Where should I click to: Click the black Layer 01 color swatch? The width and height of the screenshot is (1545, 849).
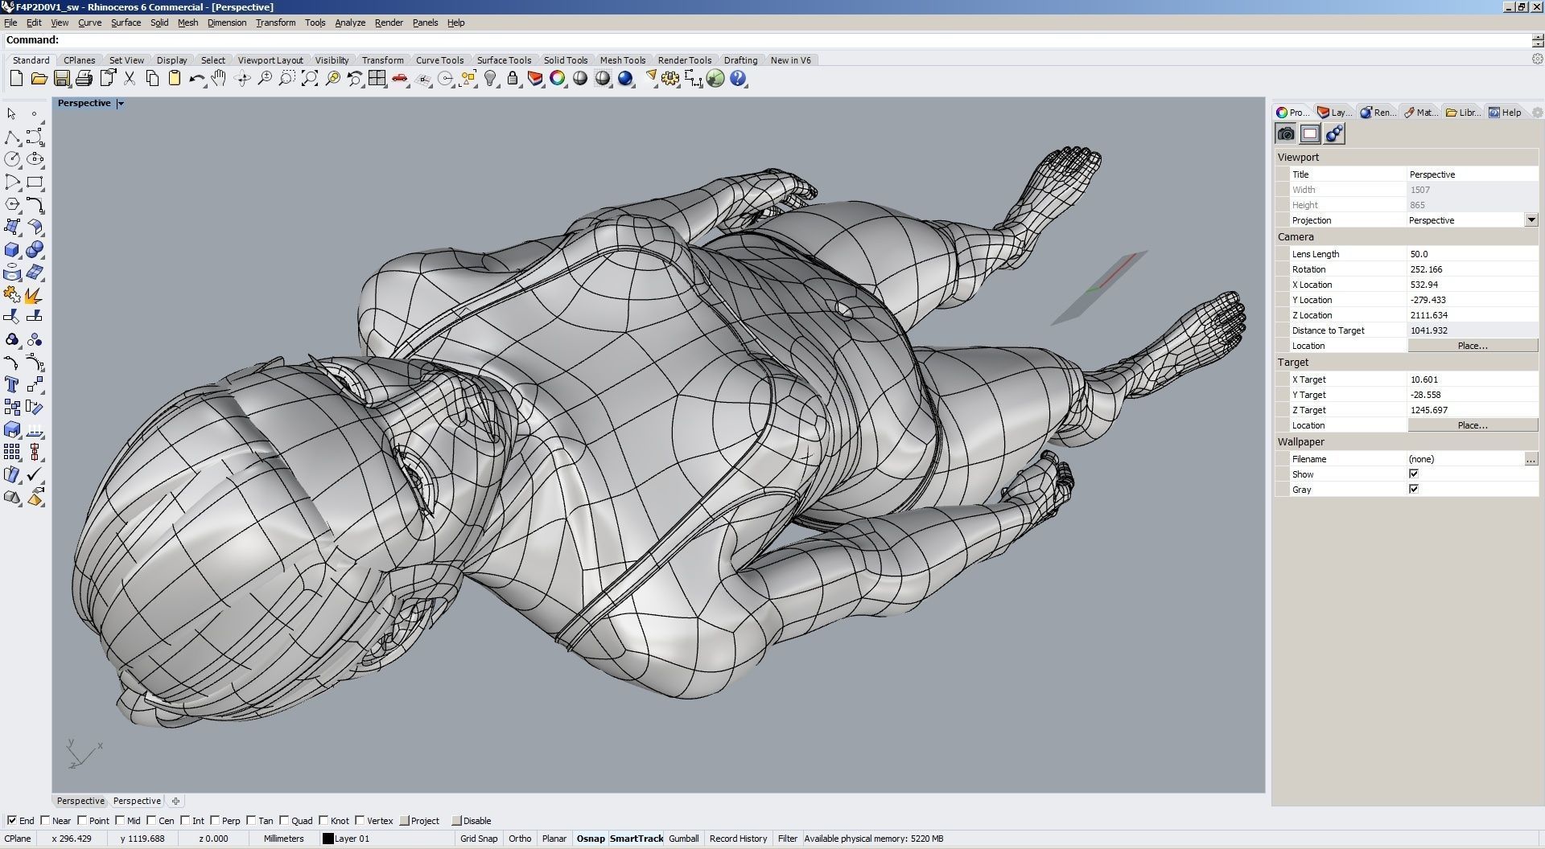click(x=328, y=839)
